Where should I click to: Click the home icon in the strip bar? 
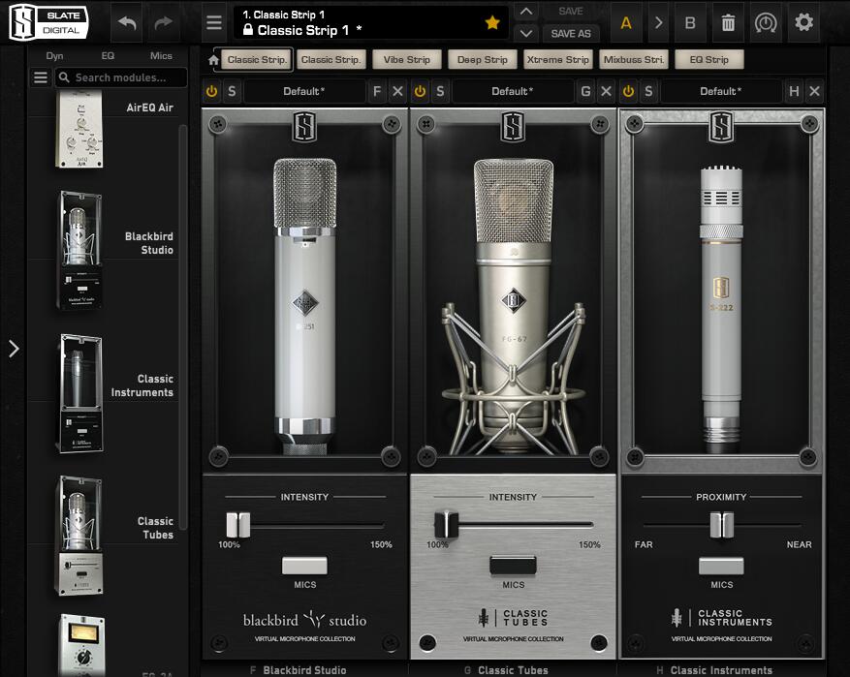[x=213, y=60]
